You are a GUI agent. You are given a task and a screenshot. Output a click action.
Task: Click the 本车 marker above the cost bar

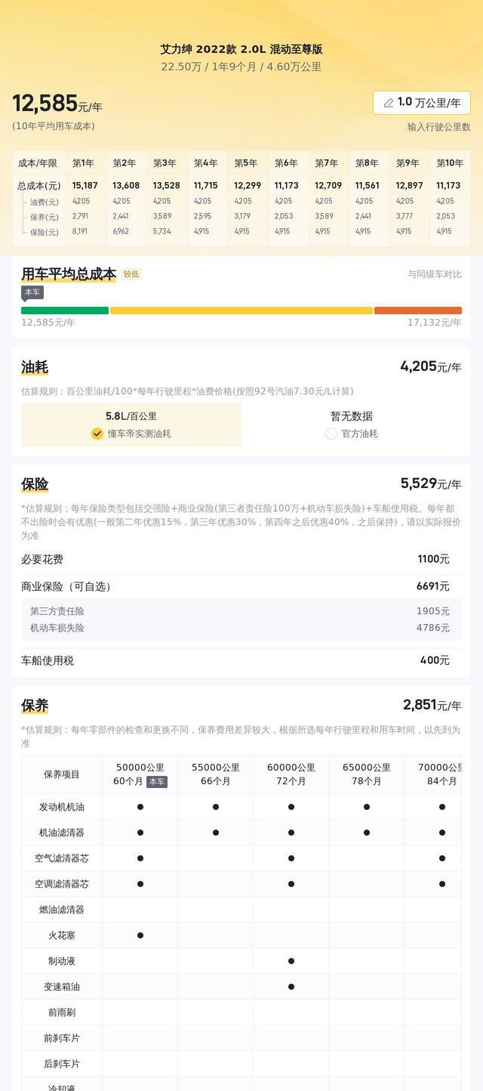[x=32, y=292]
